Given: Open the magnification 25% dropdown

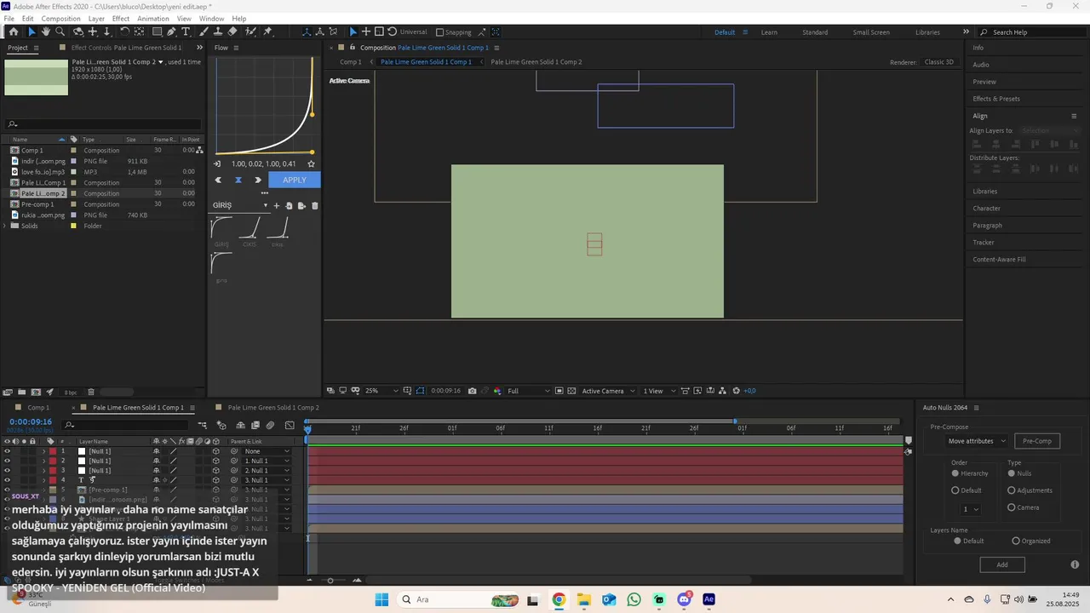Looking at the screenshot, I should 381,391.
